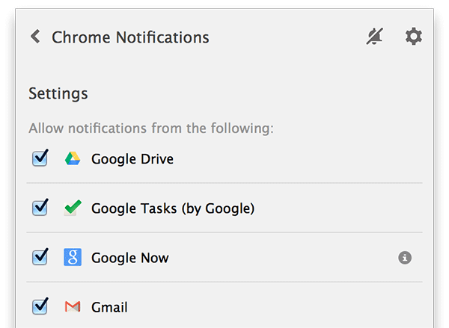Uncheck the Google Drive notifications checkbox
449x328 pixels.
(40, 158)
